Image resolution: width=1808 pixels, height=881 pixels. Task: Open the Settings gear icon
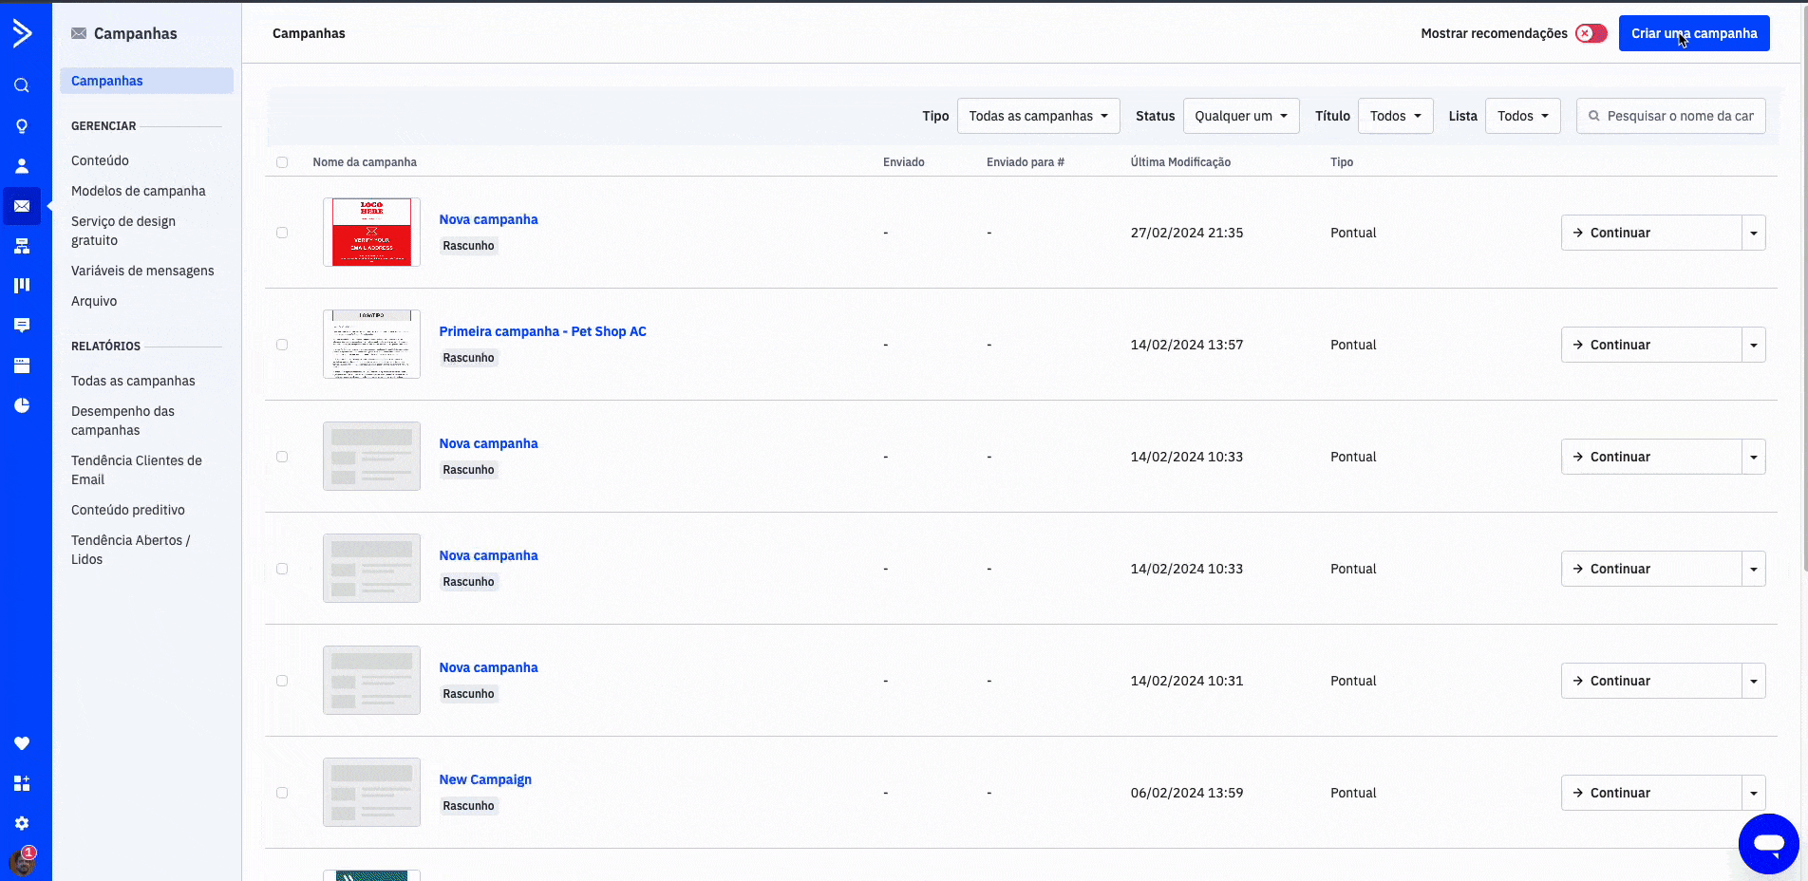click(21, 823)
